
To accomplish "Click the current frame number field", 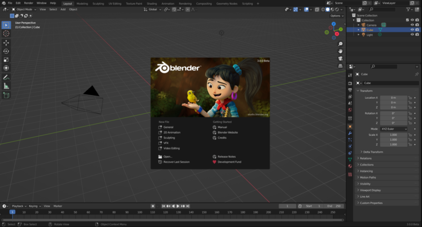I will [x=288, y=206].
